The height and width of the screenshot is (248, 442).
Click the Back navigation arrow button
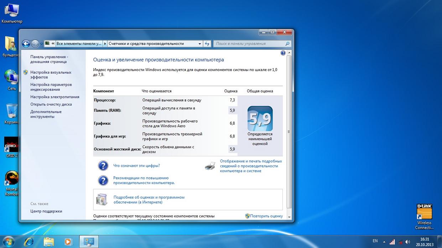pos(26,44)
